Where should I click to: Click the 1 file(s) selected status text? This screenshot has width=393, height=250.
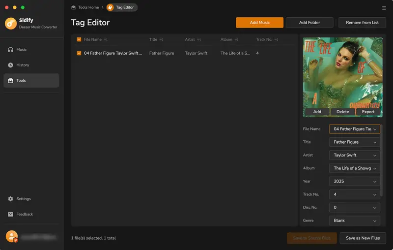(93, 238)
